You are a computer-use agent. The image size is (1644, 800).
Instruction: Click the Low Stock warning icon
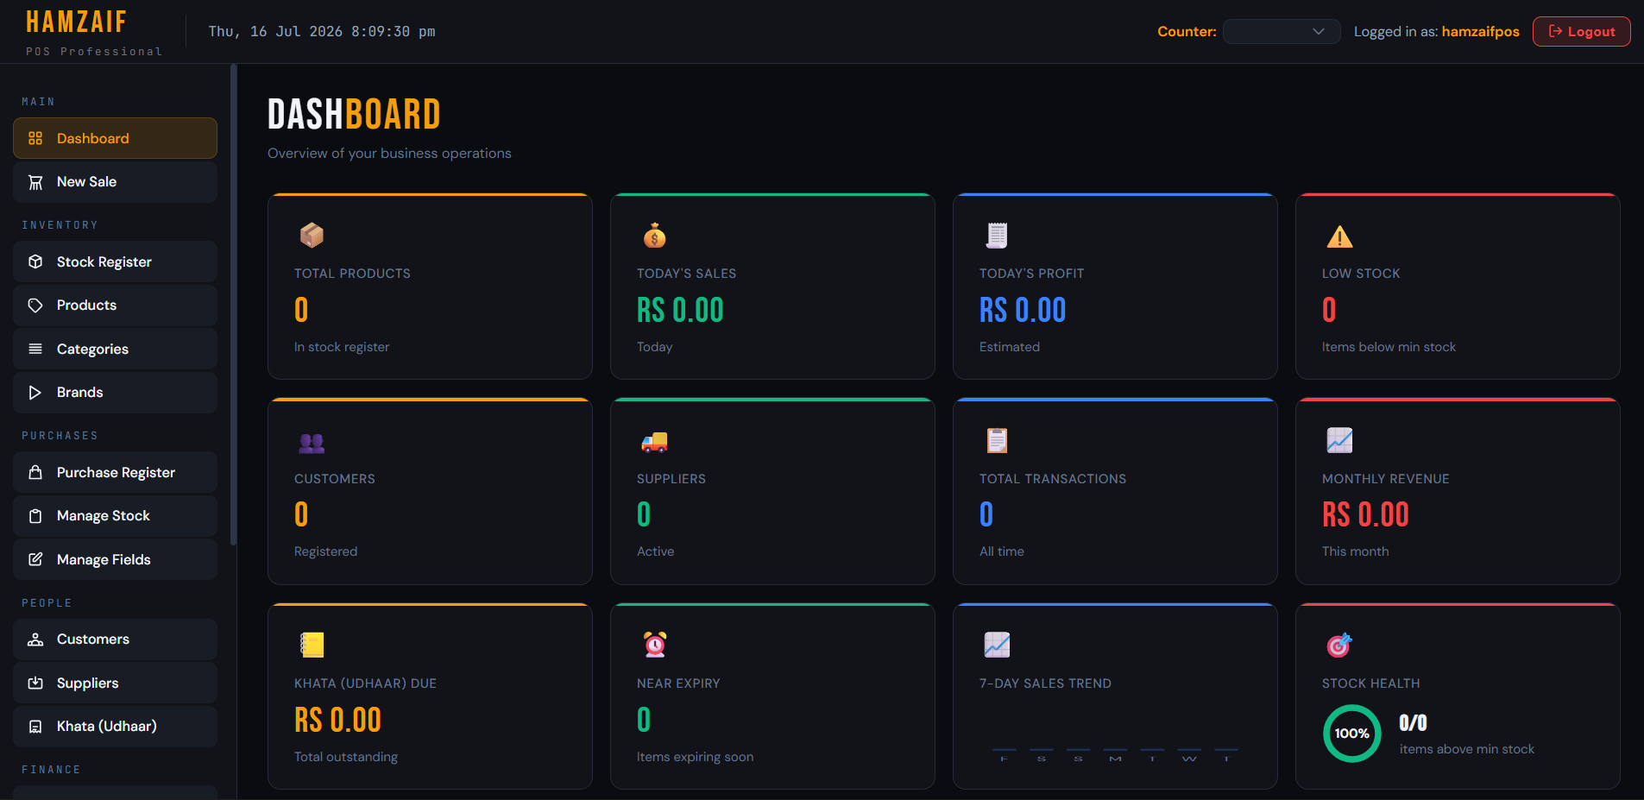pyautogui.click(x=1339, y=236)
